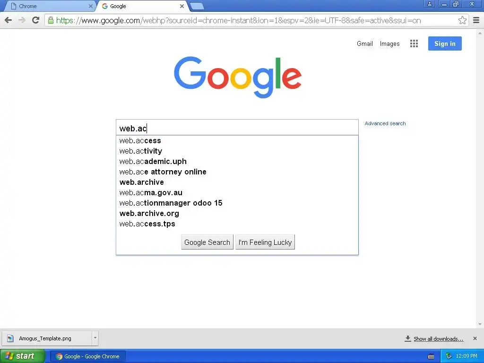Open the Google apps grid

[414, 43]
